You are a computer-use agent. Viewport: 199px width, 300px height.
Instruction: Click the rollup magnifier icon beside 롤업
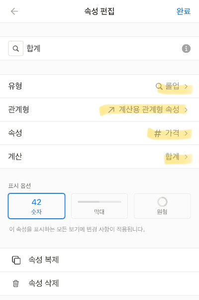pos(159,86)
